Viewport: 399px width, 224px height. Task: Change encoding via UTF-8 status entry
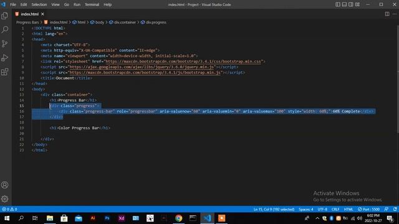pyautogui.click(x=322, y=209)
